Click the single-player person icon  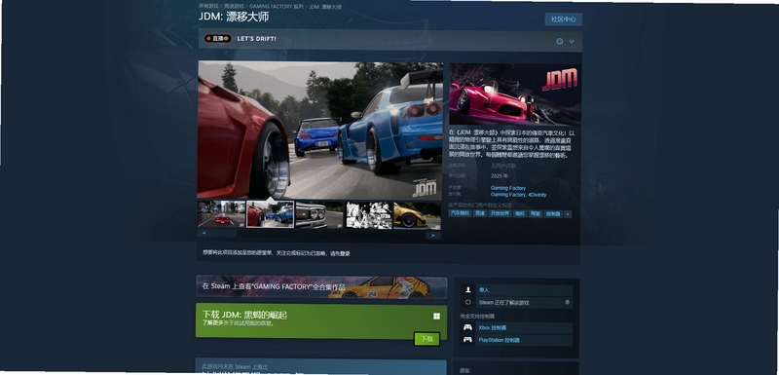pos(467,290)
